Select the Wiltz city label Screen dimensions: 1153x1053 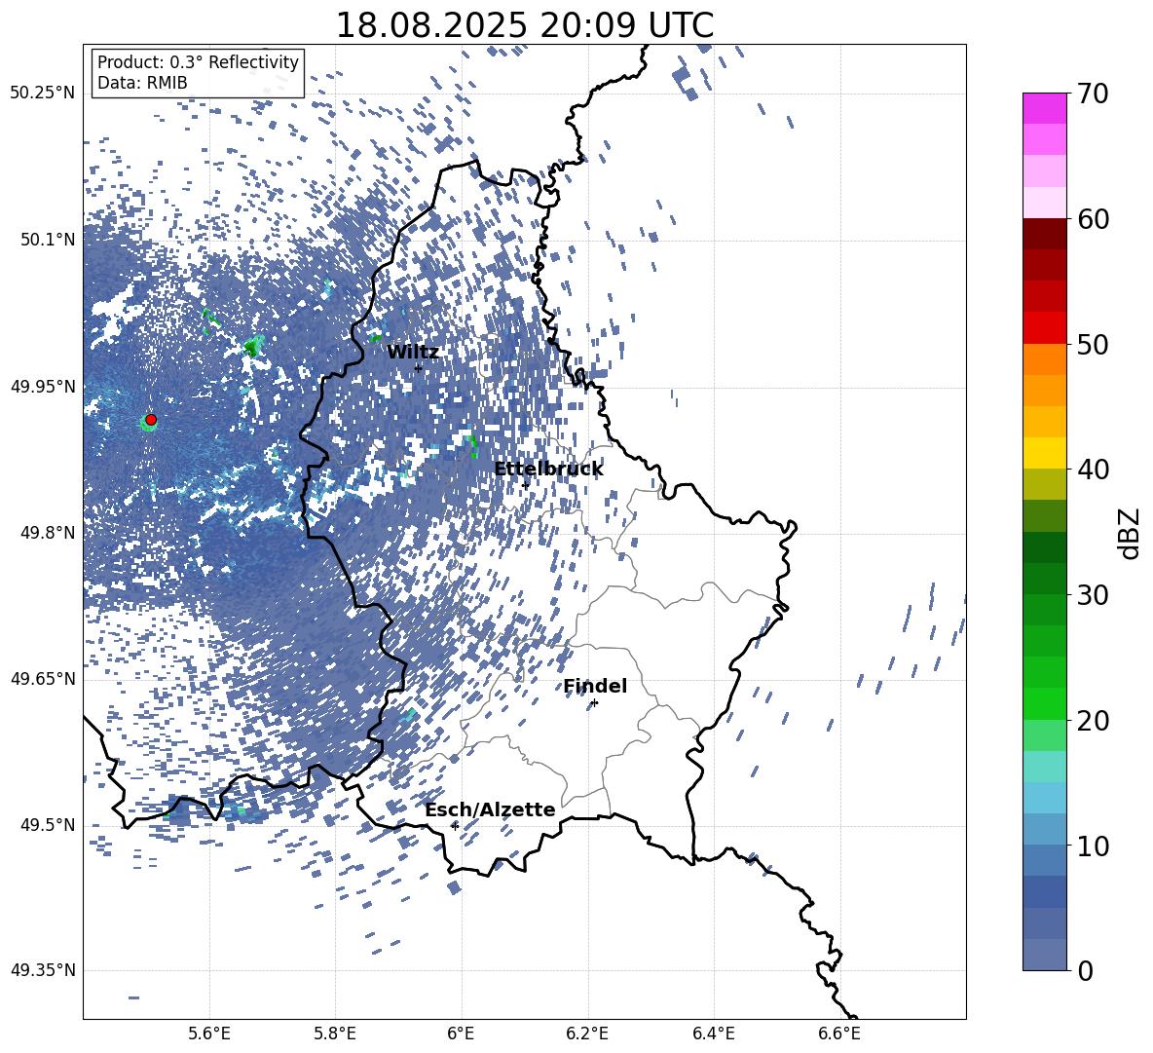(x=413, y=353)
